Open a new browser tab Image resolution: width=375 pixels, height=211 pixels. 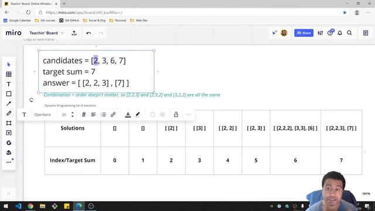click(64, 4)
